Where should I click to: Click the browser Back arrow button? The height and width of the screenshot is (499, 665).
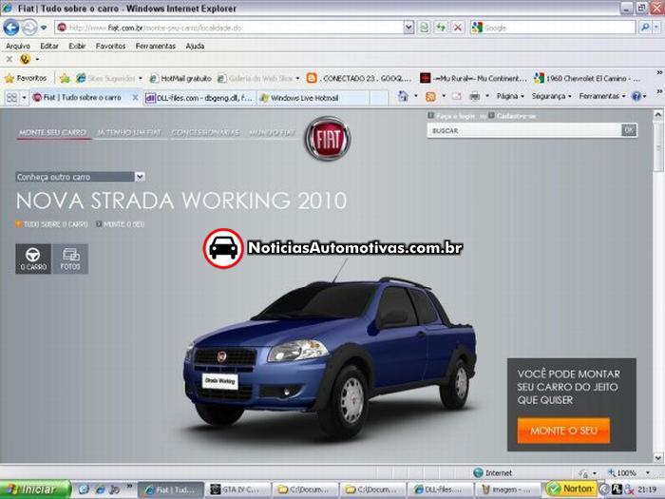tap(11, 28)
